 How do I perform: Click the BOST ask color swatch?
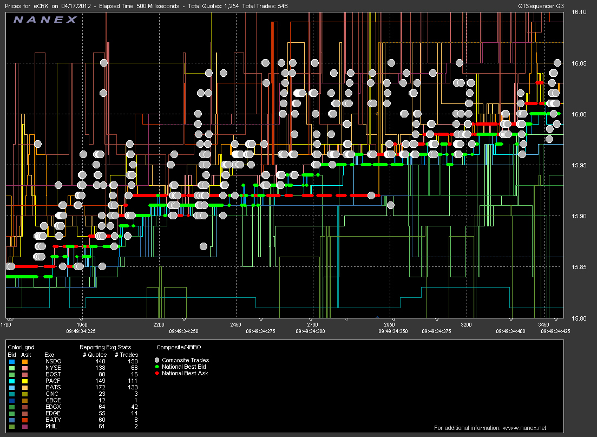coord(25,375)
